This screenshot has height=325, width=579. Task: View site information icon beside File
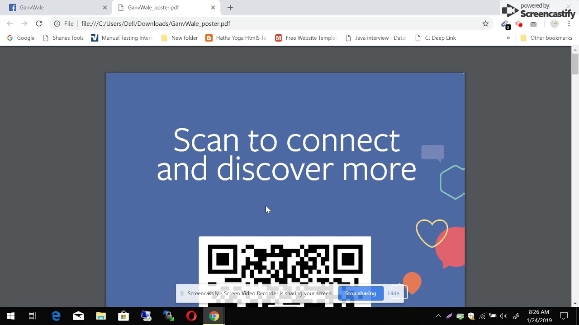[57, 23]
